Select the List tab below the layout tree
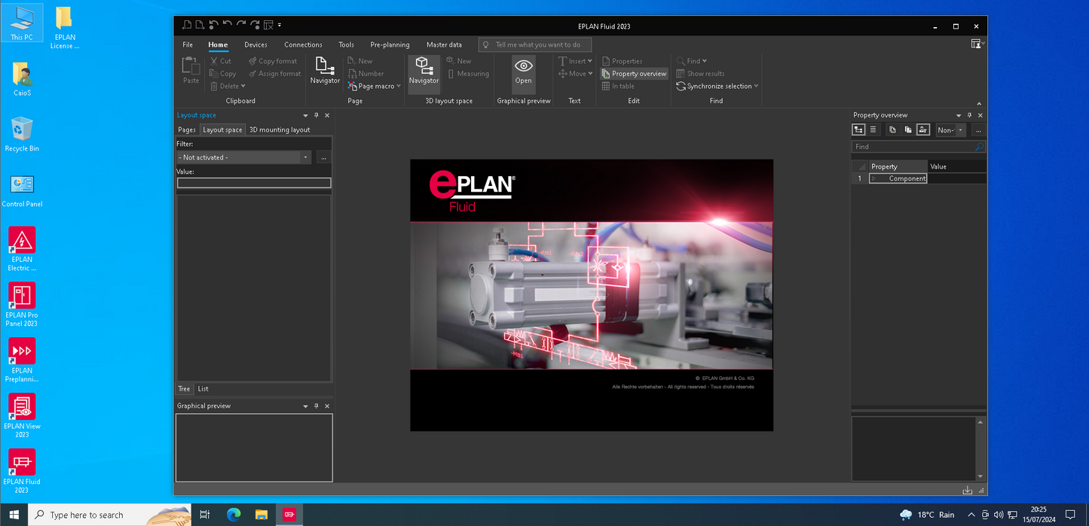1089x526 pixels. 203,389
